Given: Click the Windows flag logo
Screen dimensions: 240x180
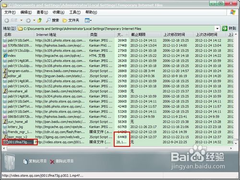Looking at the screenshot, I should (x=233, y=12).
